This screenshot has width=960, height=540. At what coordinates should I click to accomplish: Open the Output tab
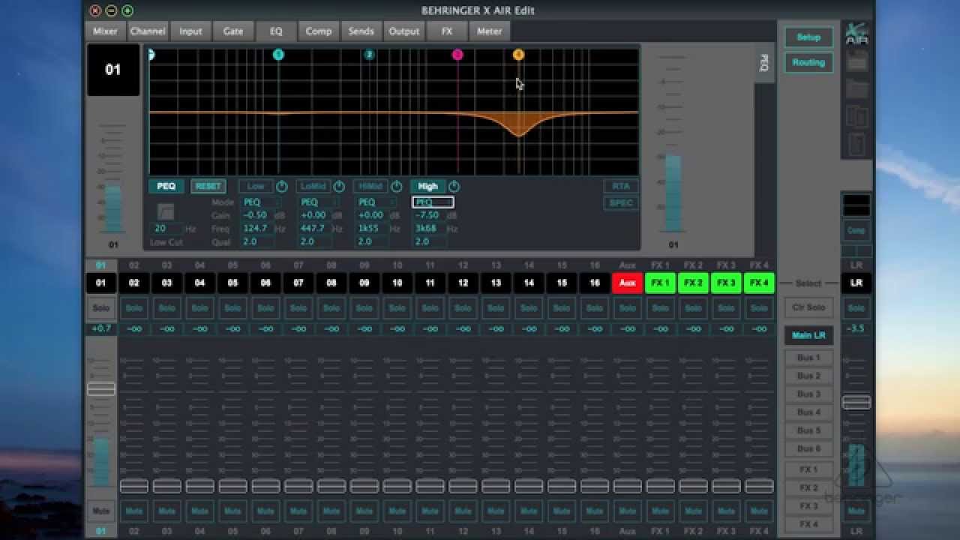pyautogui.click(x=404, y=31)
